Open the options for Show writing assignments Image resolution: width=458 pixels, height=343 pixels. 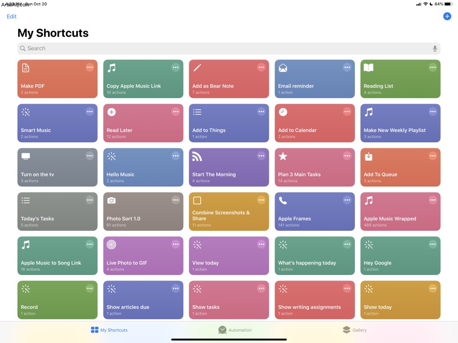(347, 289)
